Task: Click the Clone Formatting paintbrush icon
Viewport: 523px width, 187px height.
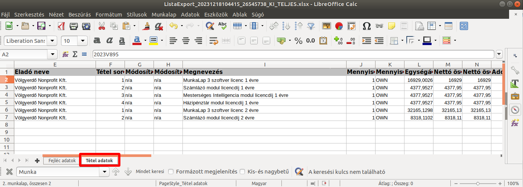Action: (146, 26)
